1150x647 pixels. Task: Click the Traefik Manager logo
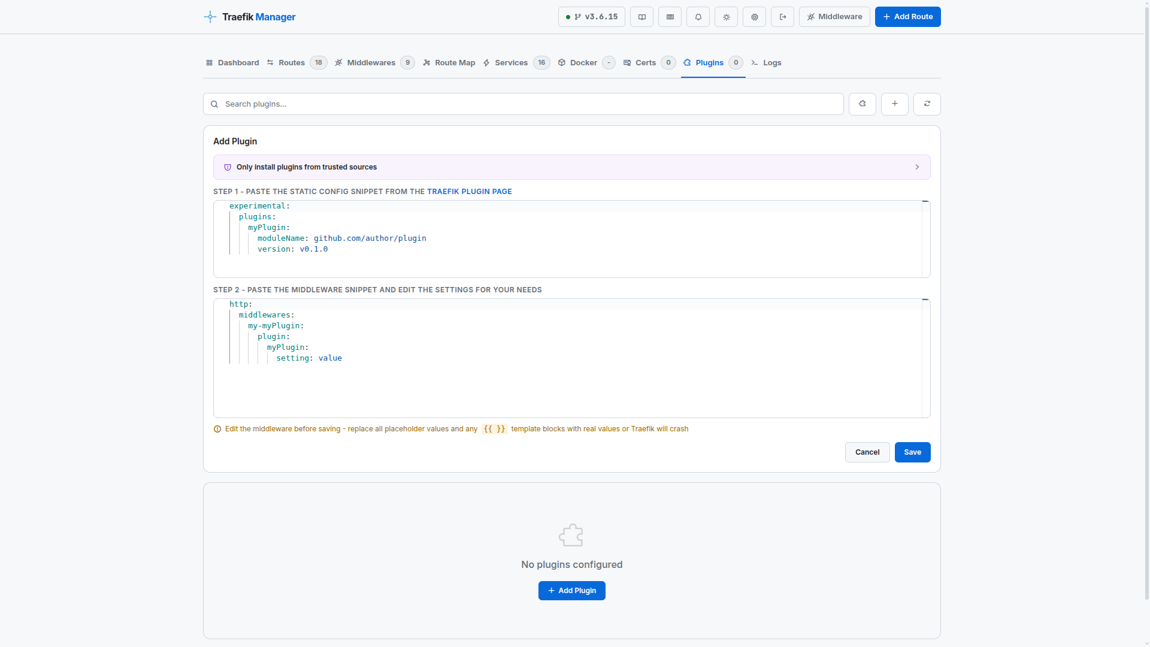(x=250, y=17)
